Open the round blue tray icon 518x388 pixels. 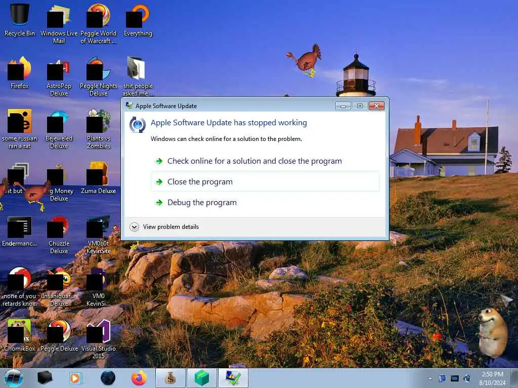[467, 378]
